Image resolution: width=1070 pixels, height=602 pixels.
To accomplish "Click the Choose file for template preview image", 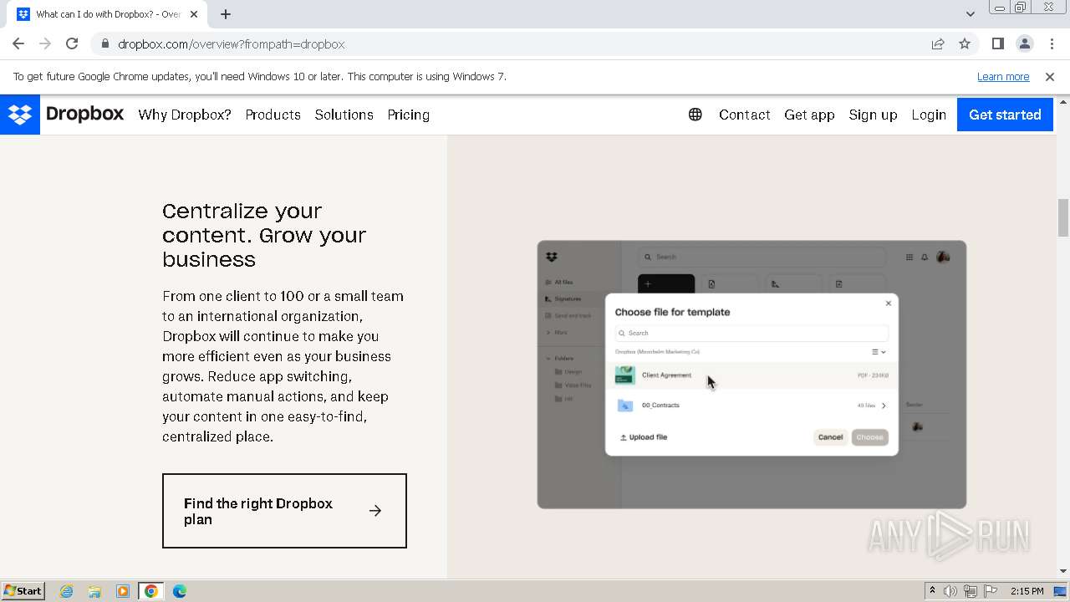I will (752, 375).
